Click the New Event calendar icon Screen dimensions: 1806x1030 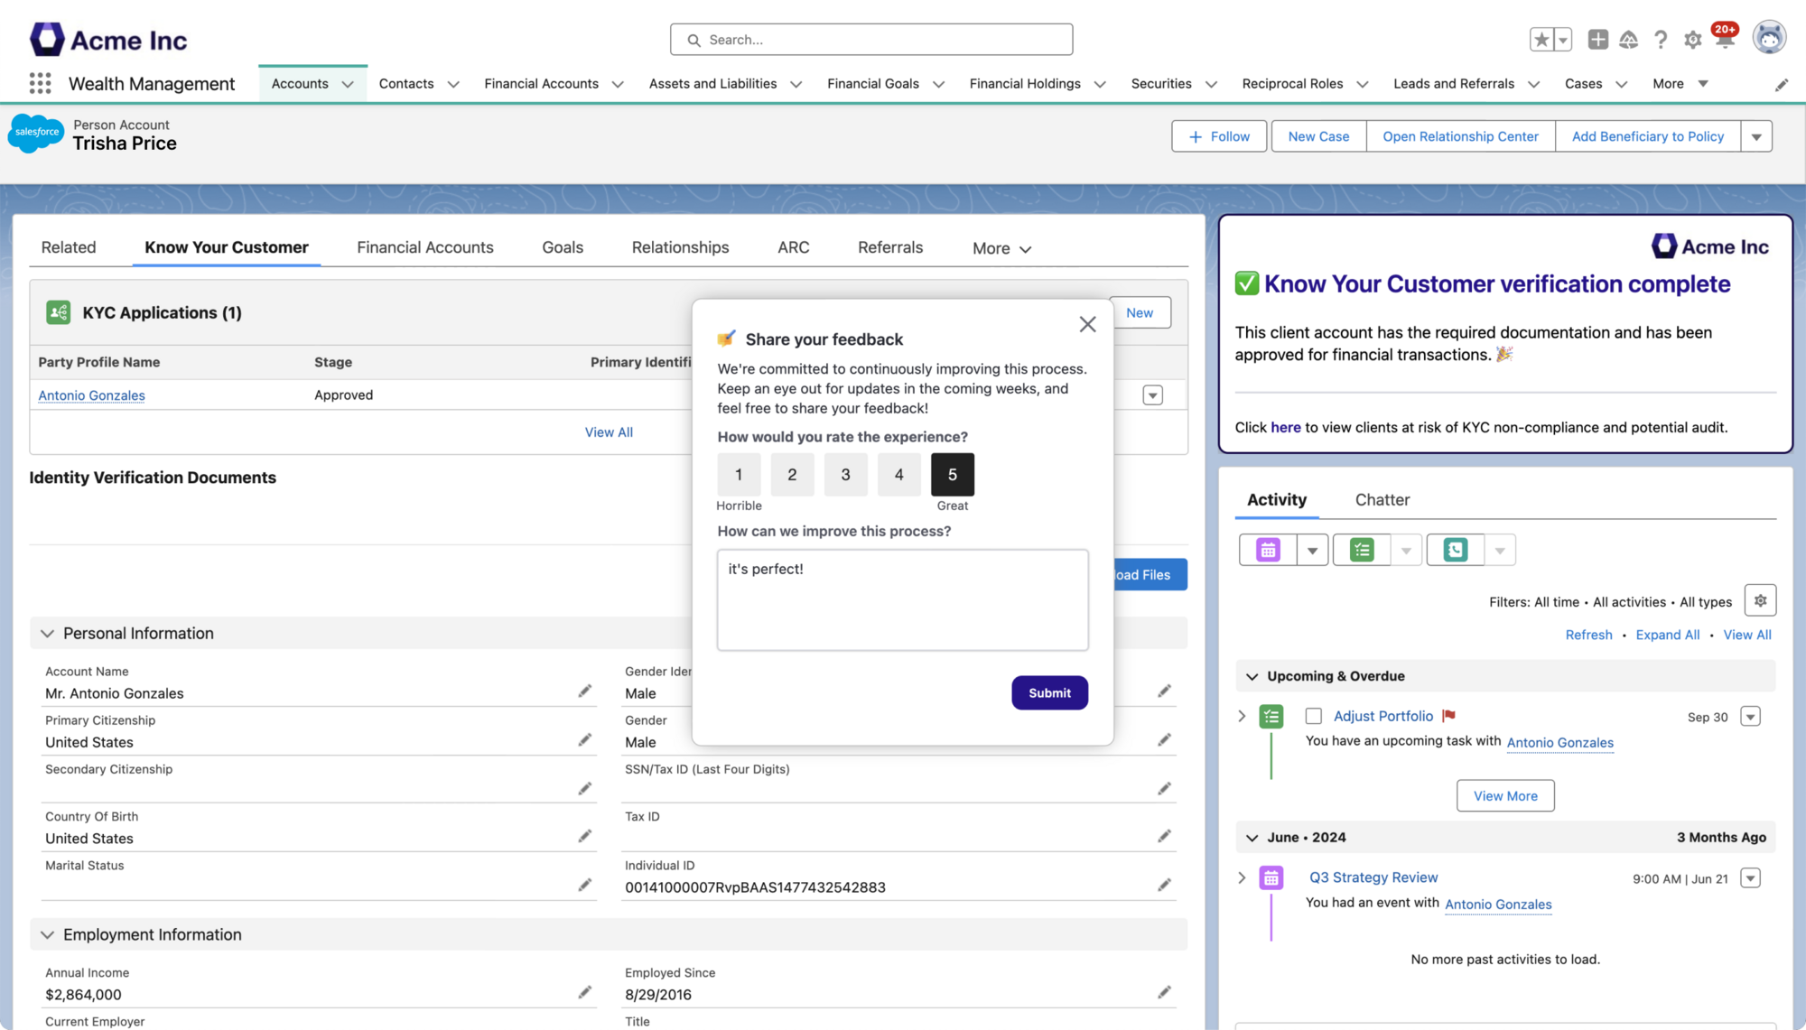[x=1268, y=550]
